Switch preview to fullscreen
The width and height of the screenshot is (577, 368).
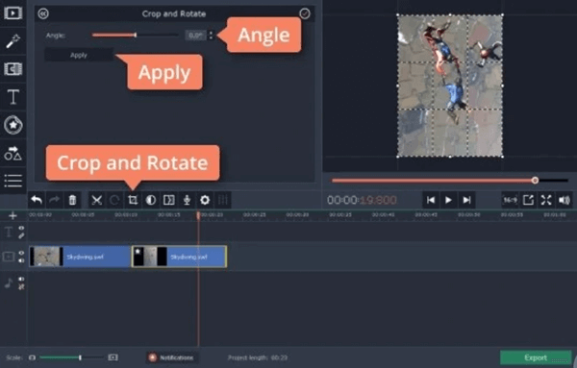546,200
